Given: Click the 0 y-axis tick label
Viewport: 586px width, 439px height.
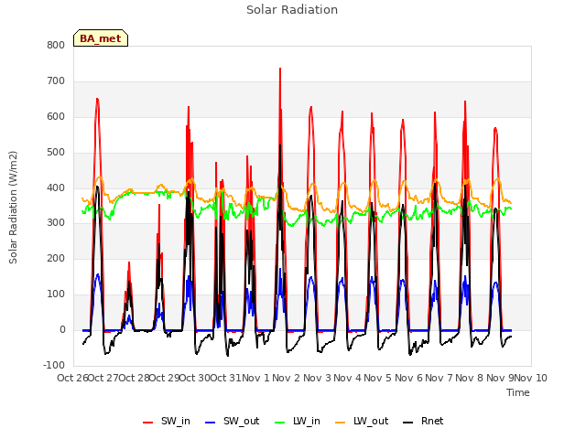Looking at the screenshot, I should (62, 329).
